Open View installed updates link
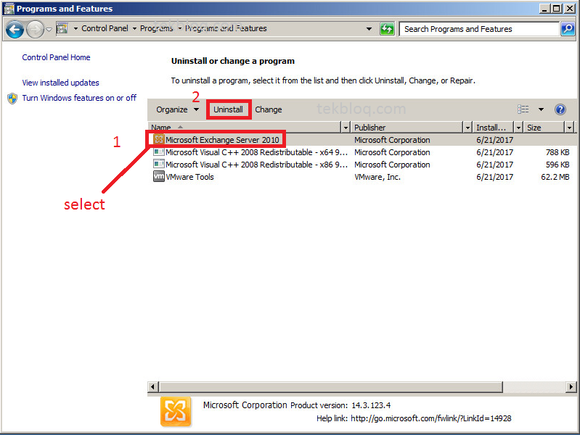580x435 pixels. (60, 83)
